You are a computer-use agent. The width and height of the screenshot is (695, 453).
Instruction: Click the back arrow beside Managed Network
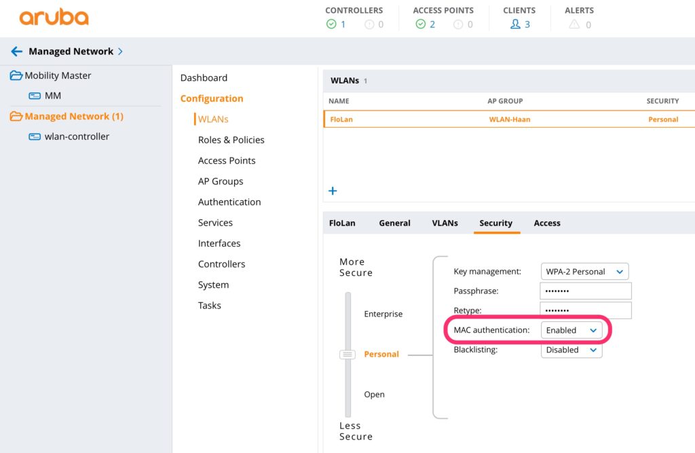click(x=17, y=52)
